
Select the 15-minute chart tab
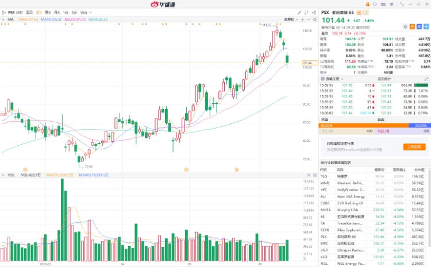tap(83, 13)
